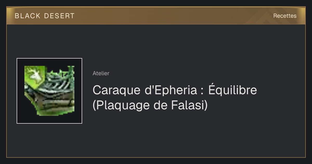Click the white-bordered item thumbnail frame
This screenshot has width=312, height=164.
click(x=49, y=91)
